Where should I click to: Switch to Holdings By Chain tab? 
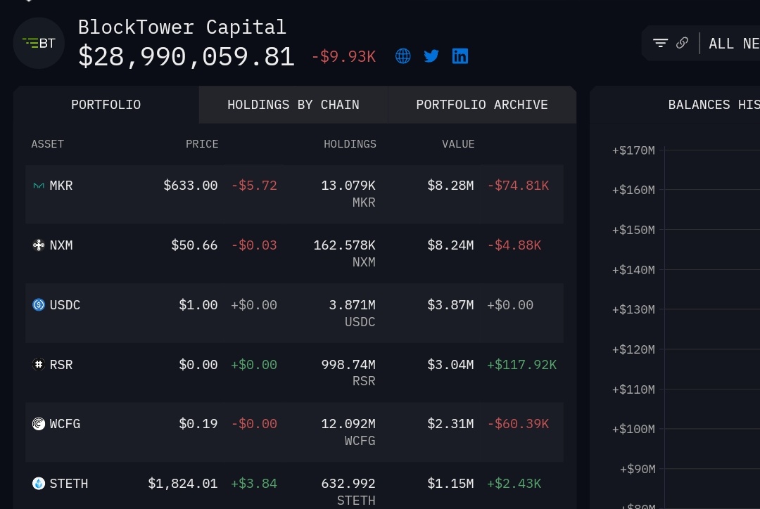pos(293,105)
